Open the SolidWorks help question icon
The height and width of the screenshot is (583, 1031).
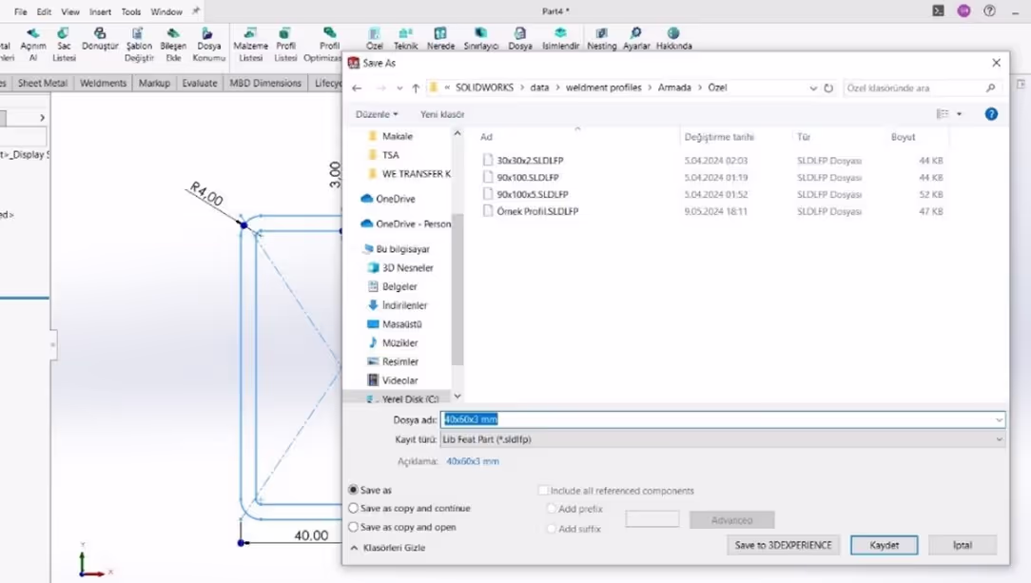click(989, 11)
